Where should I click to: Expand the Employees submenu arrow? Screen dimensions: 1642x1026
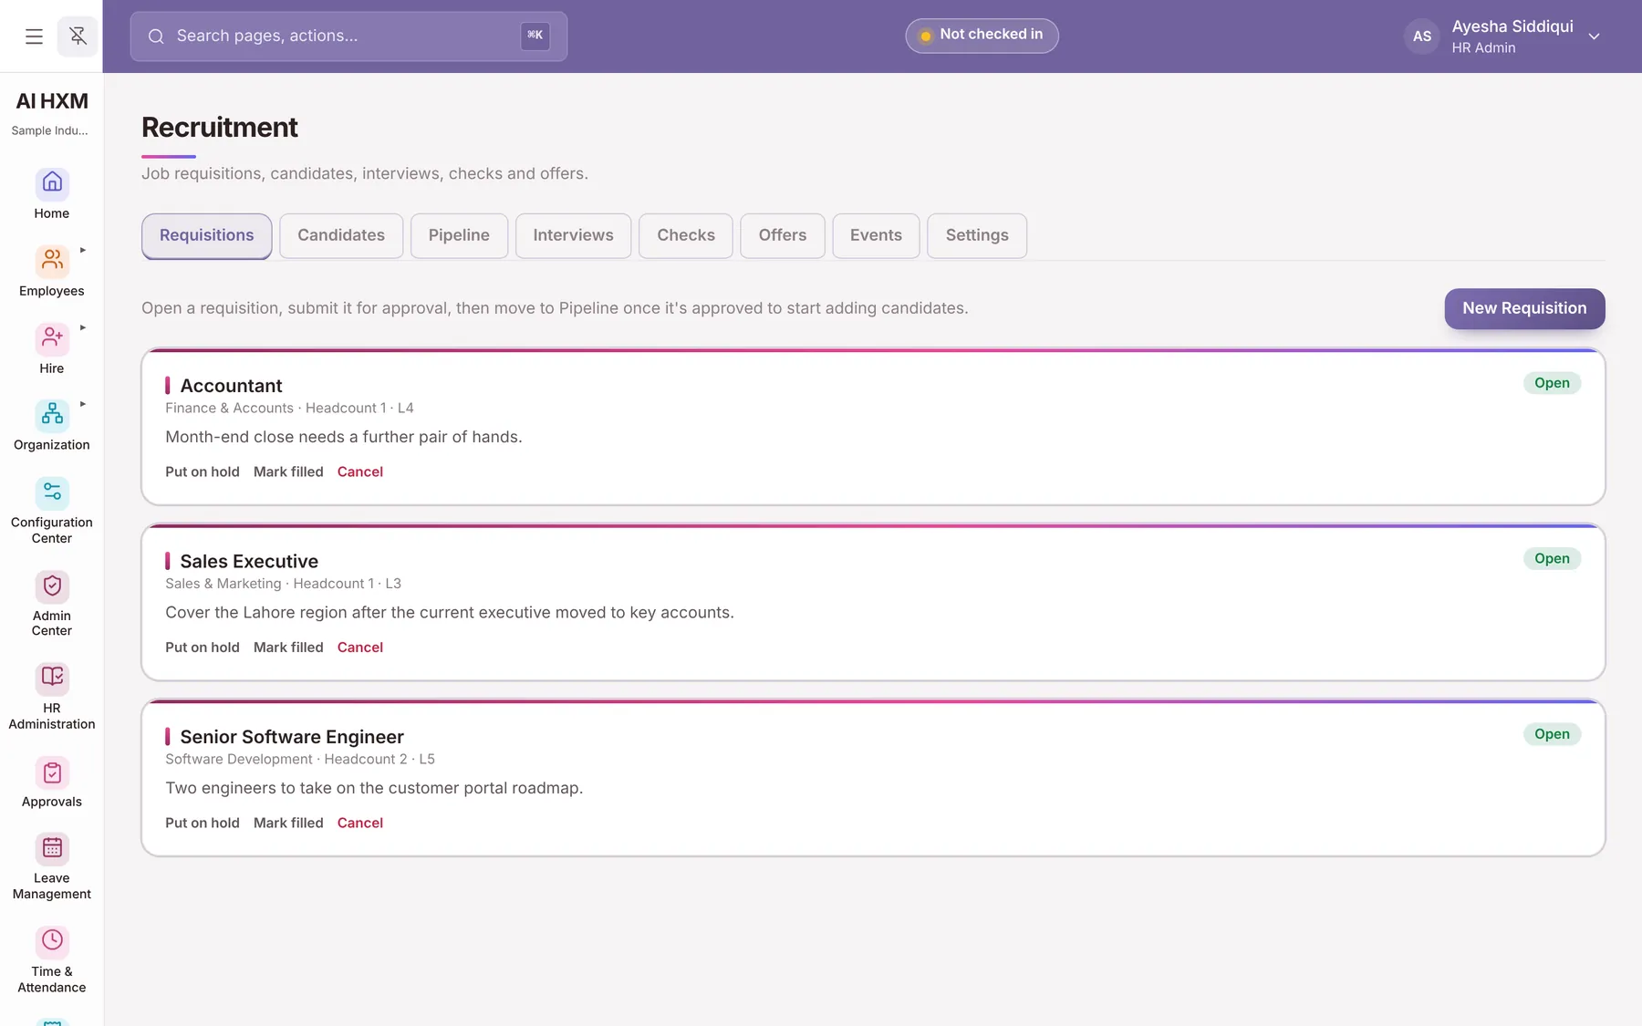83,250
